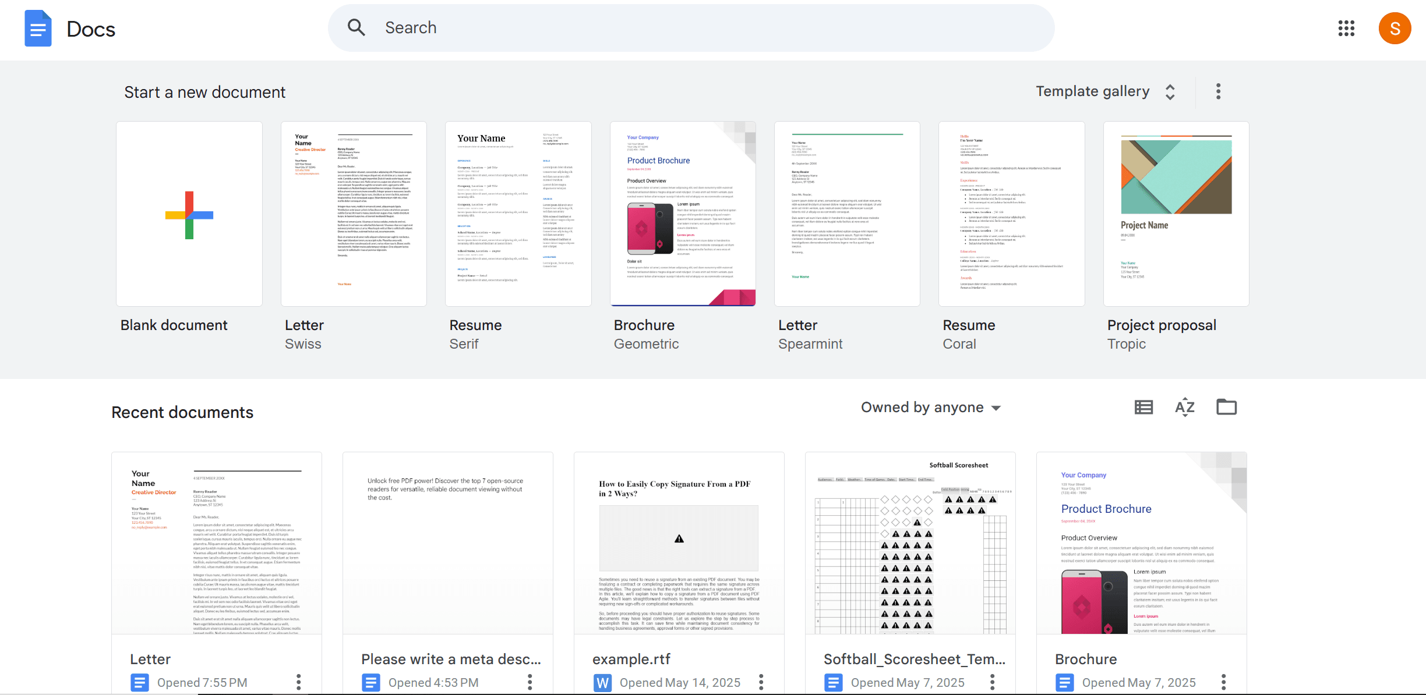Click the search magnifier icon

356,27
